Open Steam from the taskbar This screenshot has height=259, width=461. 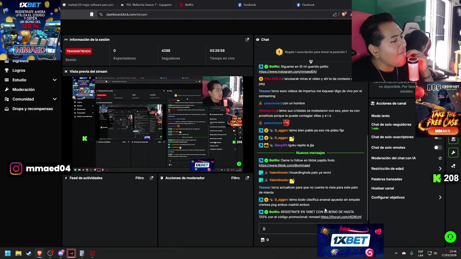(29, 253)
